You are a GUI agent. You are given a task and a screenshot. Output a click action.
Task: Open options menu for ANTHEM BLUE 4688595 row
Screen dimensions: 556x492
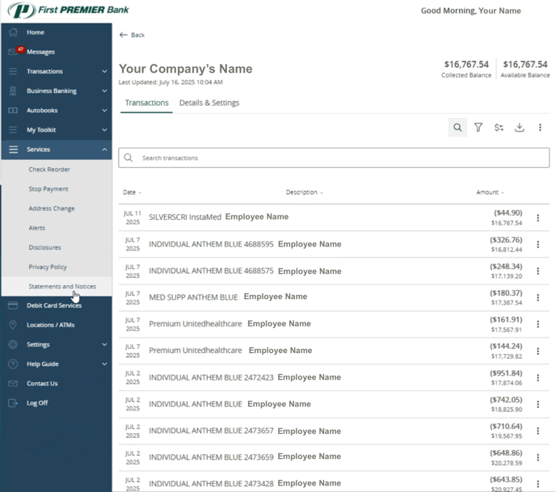tap(538, 244)
